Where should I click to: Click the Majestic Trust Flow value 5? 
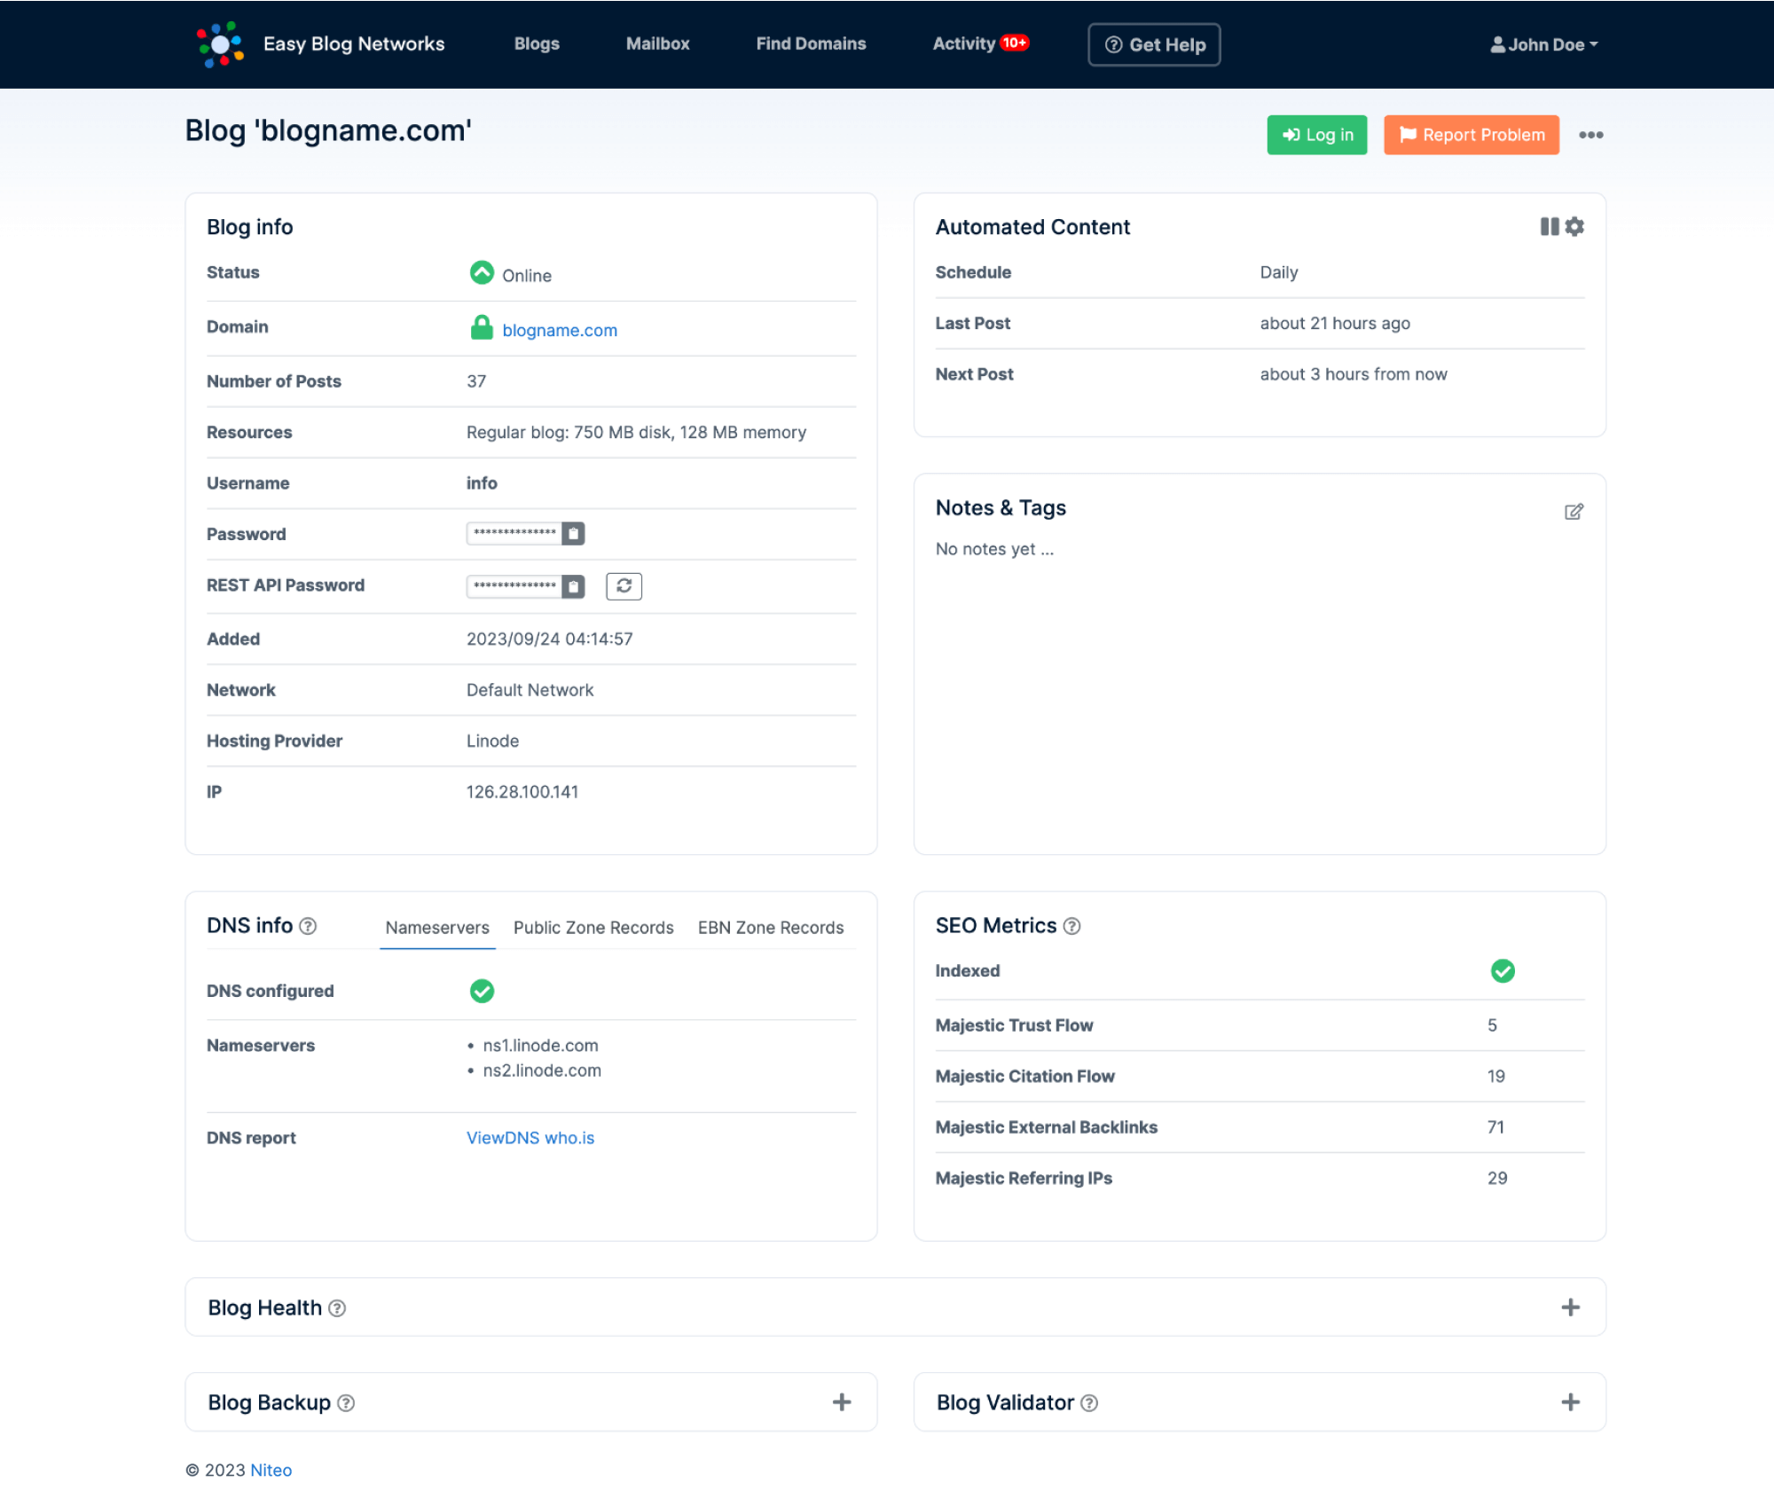click(1492, 1025)
